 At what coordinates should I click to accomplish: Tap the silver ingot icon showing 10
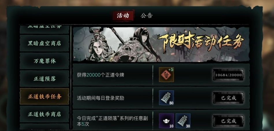(x=166, y=121)
